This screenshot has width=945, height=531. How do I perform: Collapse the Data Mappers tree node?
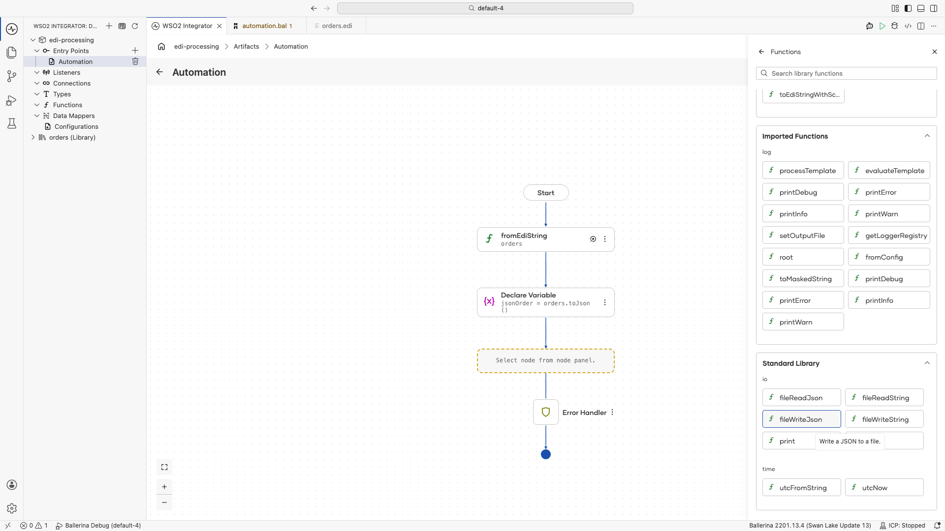click(37, 116)
